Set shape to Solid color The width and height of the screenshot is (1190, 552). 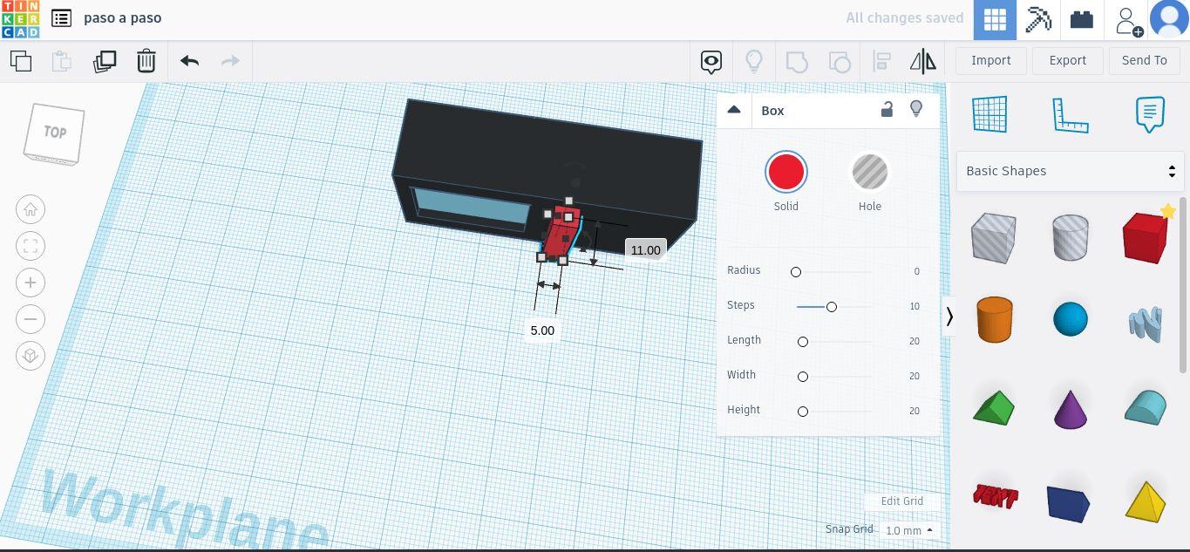(x=786, y=172)
